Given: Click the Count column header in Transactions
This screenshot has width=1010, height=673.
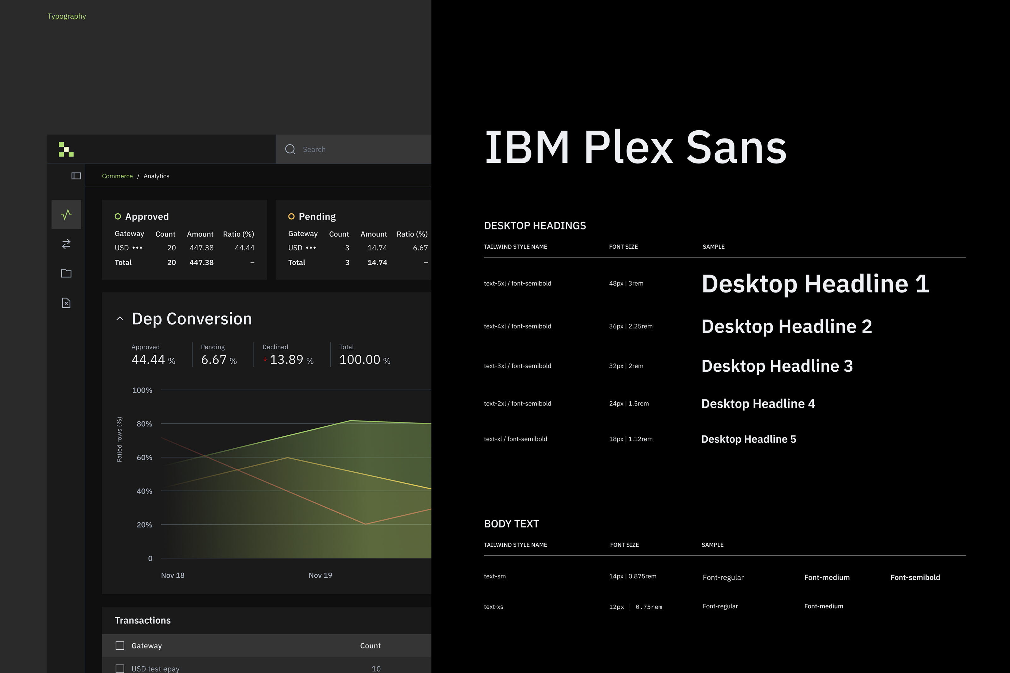Looking at the screenshot, I should click(370, 646).
